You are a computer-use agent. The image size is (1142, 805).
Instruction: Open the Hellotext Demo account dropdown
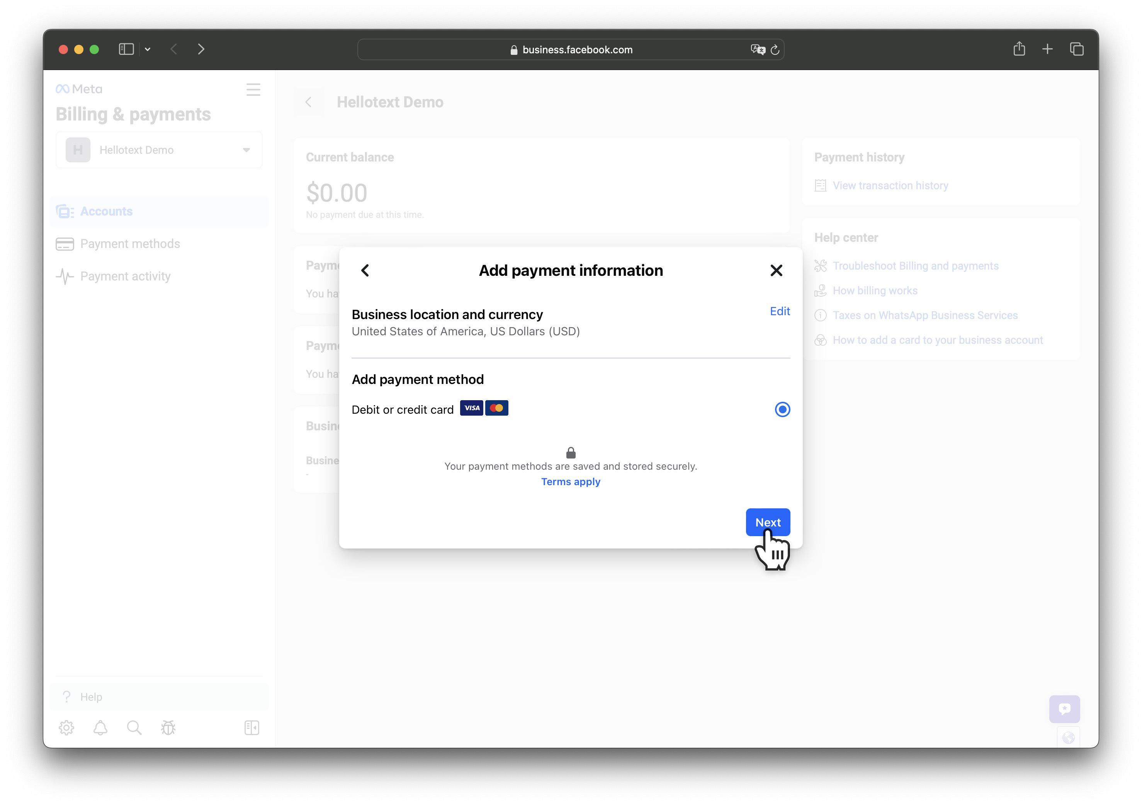tap(159, 149)
